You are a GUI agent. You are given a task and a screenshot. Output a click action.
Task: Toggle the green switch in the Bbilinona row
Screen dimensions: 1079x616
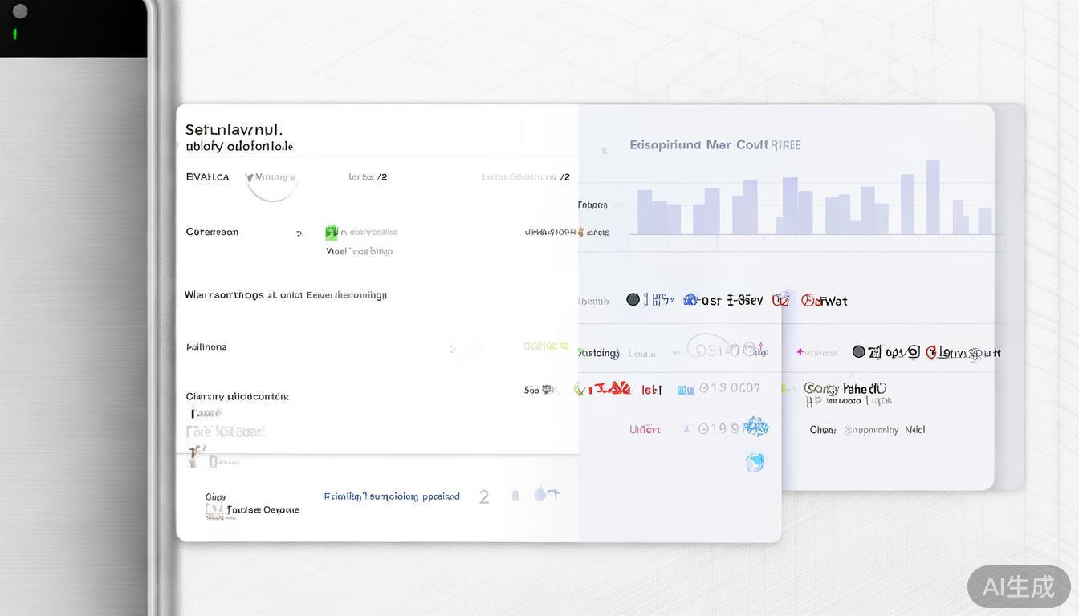tap(547, 346)
